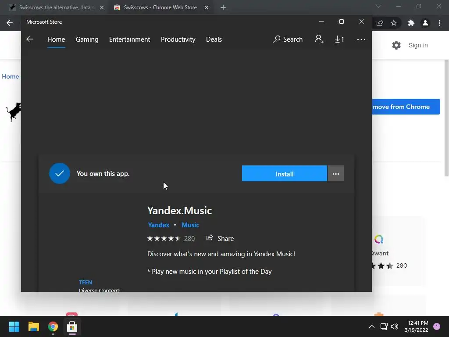Open Chrome's three-dot menu

tap(439, 23)
